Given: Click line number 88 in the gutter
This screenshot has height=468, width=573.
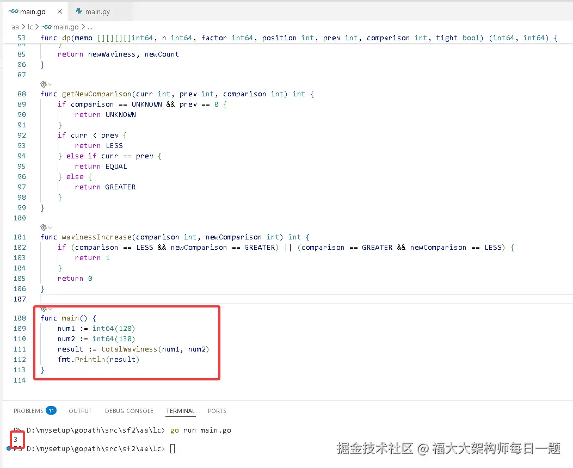Looking at the screenshot, I should [22, 94].
